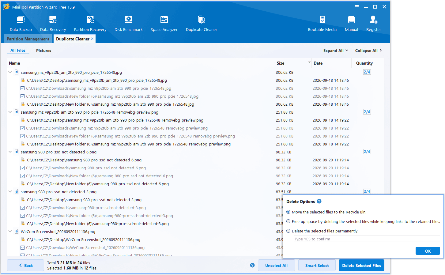Image resolution: width=445 pixels, height=275 pixels.
Task: Click the Type YES to confirm field
Action: coord(367,239)
